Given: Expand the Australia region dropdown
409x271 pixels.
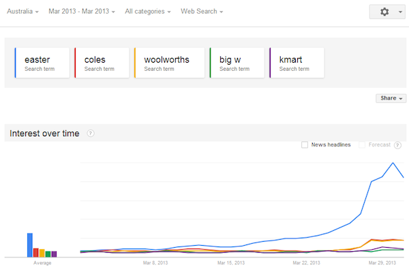Looking at the screenshot, I should pyautogui.click(x=22, y=12).
